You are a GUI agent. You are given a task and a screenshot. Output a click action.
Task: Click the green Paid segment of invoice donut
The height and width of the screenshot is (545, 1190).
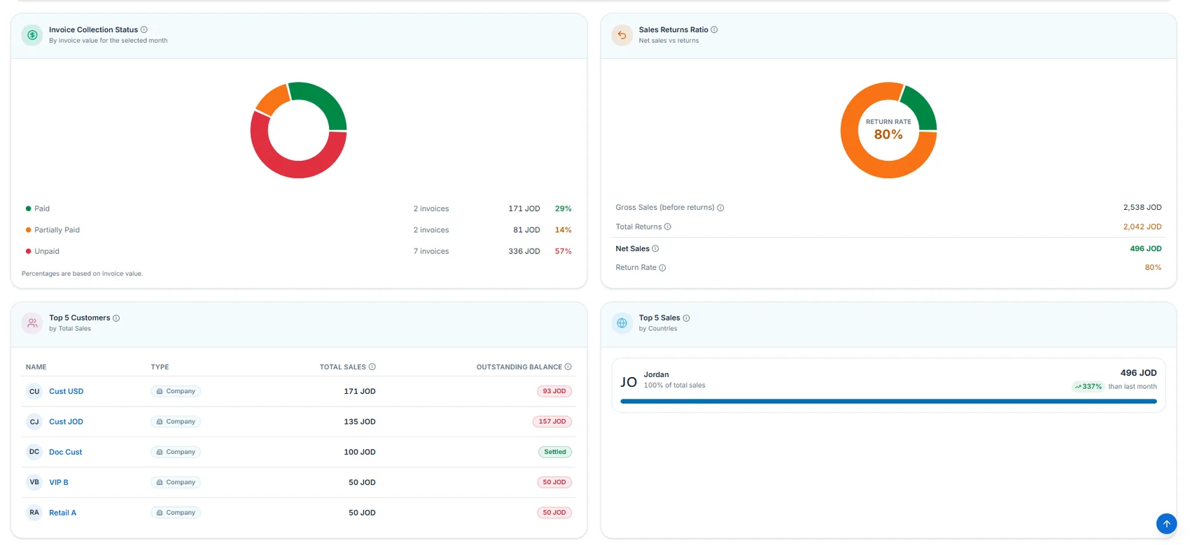coord(326,101)
